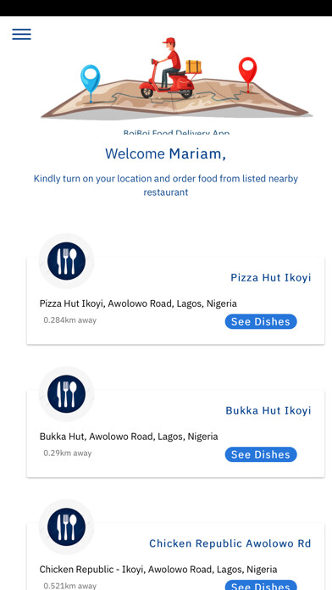Select the Pizza Hut Awolowo Road address

(138, 303)
